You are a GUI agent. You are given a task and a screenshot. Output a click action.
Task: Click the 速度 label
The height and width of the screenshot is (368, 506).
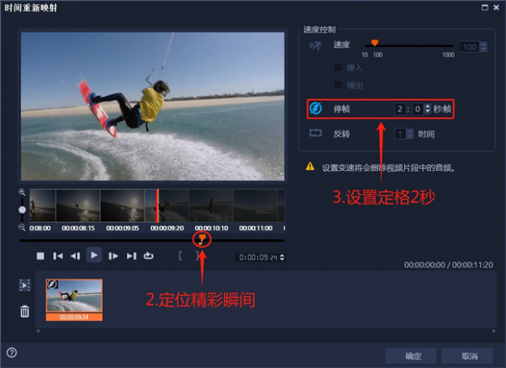point(342,45)
